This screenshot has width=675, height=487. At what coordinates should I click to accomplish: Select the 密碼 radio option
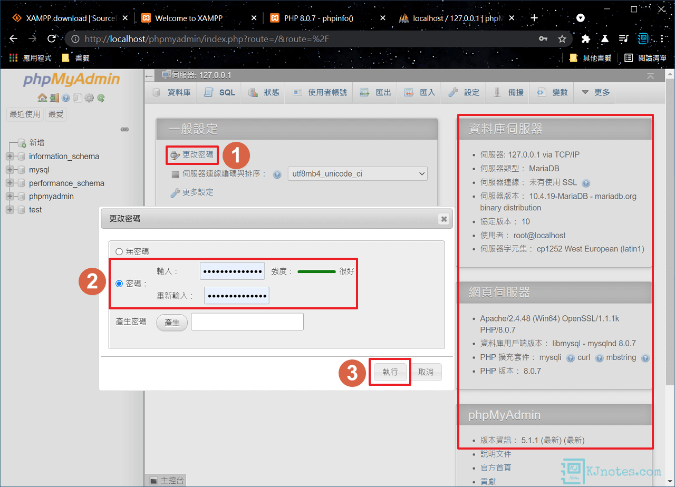119,284
